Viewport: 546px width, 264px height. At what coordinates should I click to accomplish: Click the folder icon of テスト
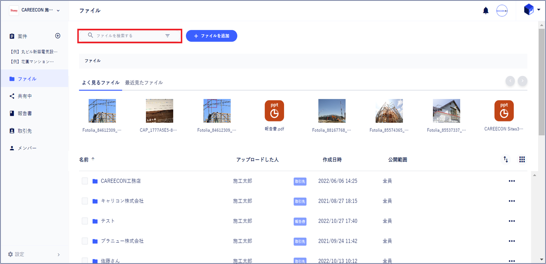coord(95,221)
